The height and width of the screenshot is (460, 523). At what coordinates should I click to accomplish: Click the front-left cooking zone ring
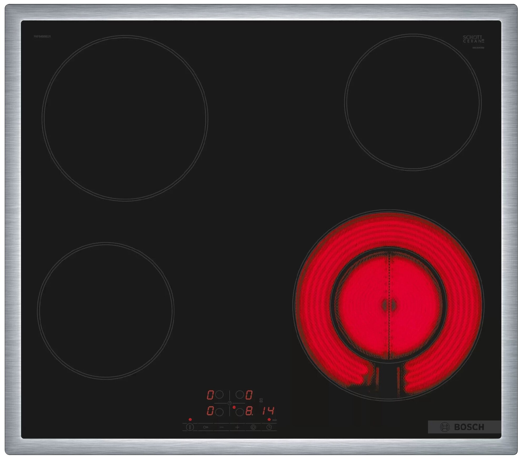105,310
